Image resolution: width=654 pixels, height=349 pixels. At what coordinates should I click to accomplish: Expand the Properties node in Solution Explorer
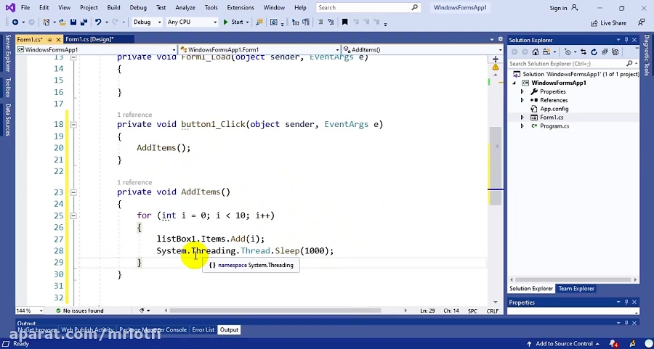point(522,91)
